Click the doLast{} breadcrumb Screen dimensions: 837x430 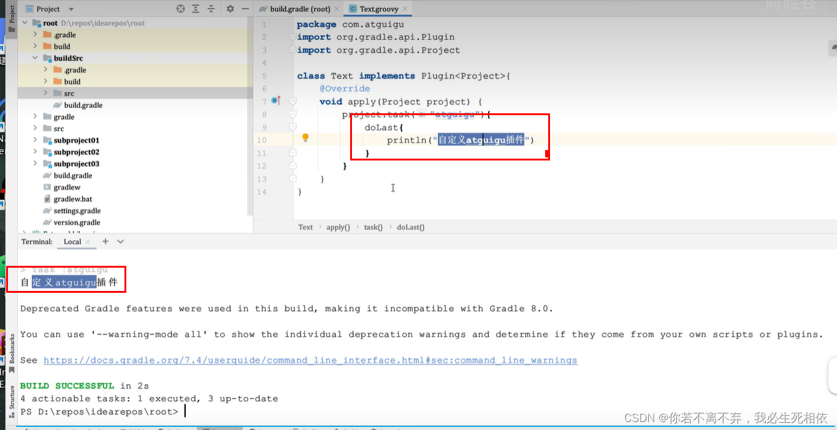[x=410, y=227]
